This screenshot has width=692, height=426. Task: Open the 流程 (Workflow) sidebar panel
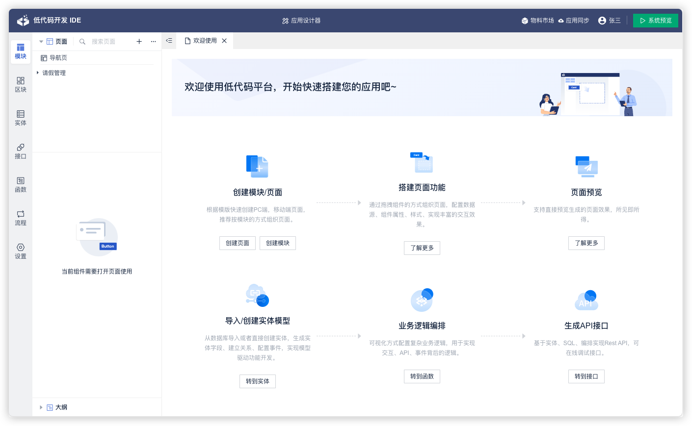21,218
